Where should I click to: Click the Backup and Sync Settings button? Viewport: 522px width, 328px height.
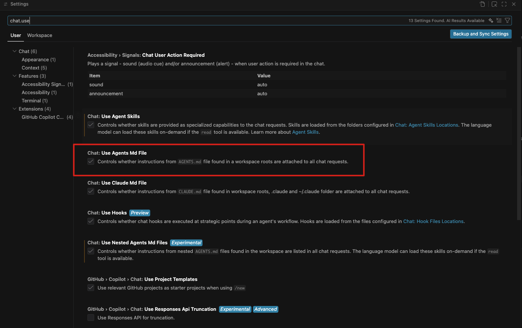click(x=481, y=34)
